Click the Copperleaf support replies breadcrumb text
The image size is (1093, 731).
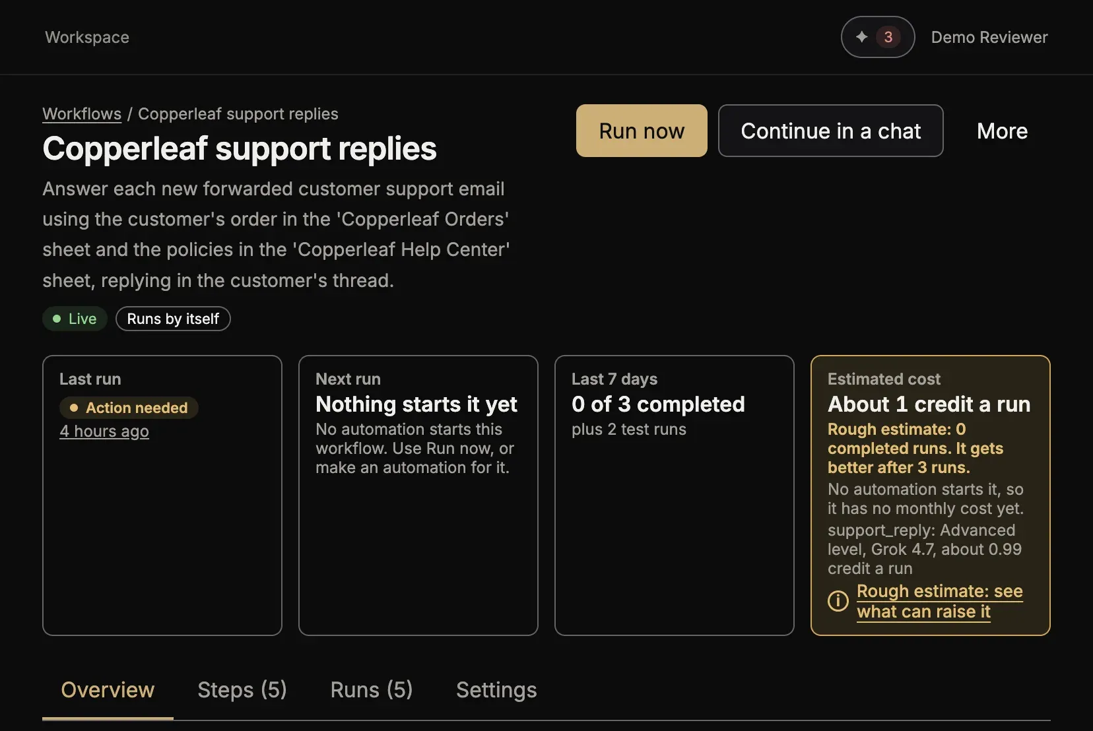238,113
